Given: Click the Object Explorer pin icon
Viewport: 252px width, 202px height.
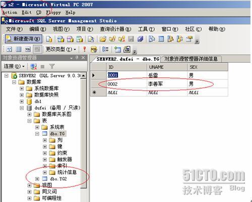Looking at the screenshot, I should pos(77,58).
